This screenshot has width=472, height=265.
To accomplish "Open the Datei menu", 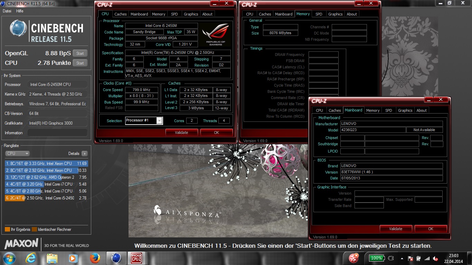I will coord(7,11).
